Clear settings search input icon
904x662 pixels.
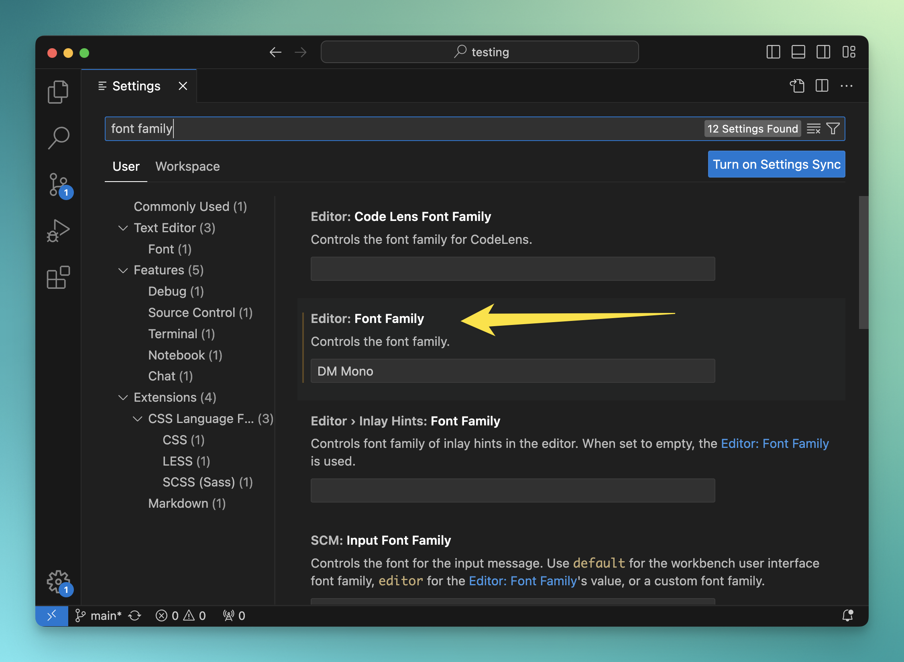[814, 129]
